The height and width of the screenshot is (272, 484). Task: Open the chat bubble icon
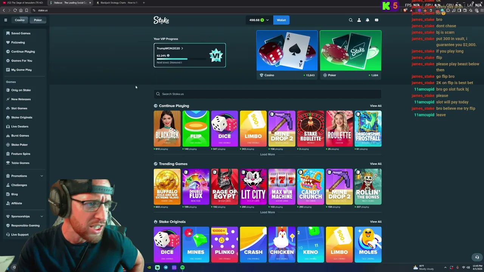[376, 20]
